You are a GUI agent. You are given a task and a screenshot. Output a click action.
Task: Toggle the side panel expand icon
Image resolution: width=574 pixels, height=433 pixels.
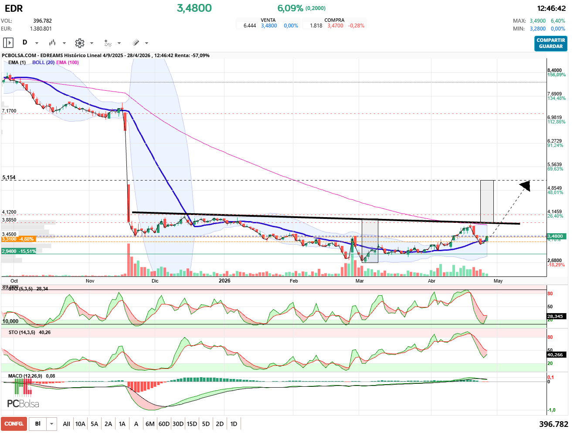(x=8, y=43)
